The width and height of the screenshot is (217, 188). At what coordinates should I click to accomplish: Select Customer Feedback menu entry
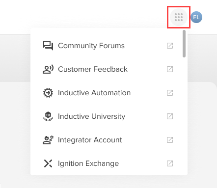pyautogui.click(x=108, y=69)
